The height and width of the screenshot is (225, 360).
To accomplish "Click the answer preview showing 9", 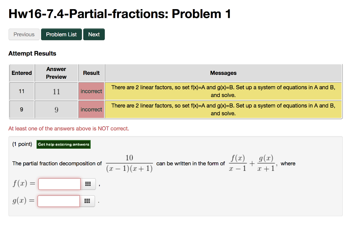I will point(56,109).
